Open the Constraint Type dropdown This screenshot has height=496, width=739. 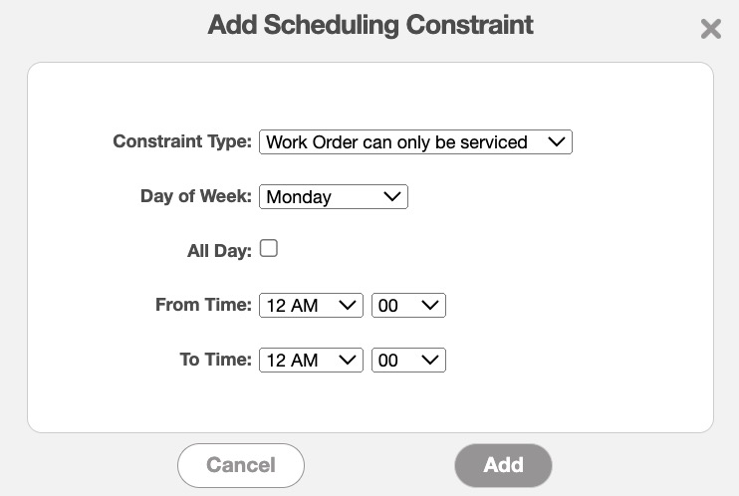pyautogui.click(x=414, y=142)
